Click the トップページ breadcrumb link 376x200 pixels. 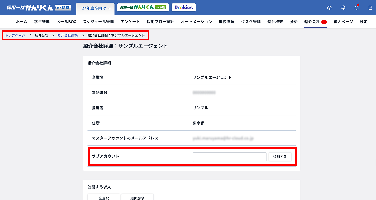pyautogui.click(x=15, y=36)
